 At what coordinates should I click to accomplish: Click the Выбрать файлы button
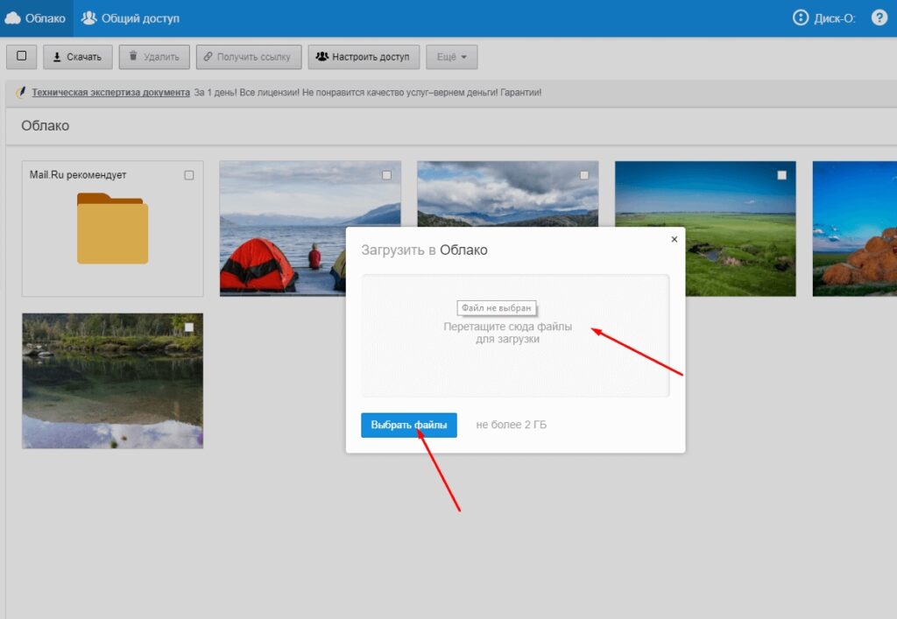pos(408,425)
